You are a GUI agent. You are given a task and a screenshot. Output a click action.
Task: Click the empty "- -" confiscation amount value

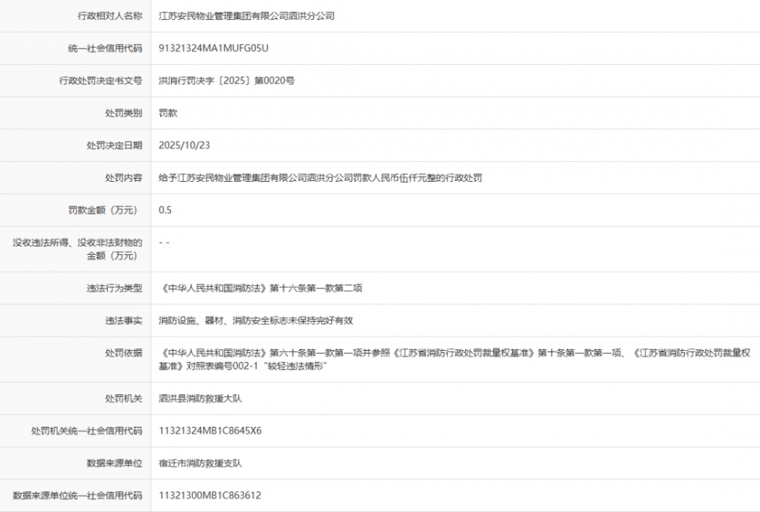tap(164, 242)
